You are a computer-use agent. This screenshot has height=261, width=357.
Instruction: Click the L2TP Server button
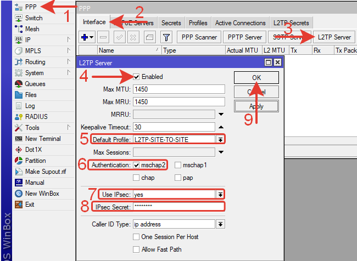pyautogui.click(x=334, y=37)
